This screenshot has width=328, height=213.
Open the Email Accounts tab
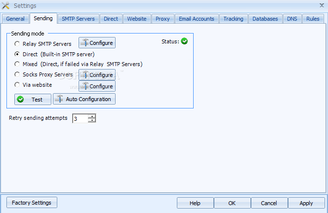[197, 19]
